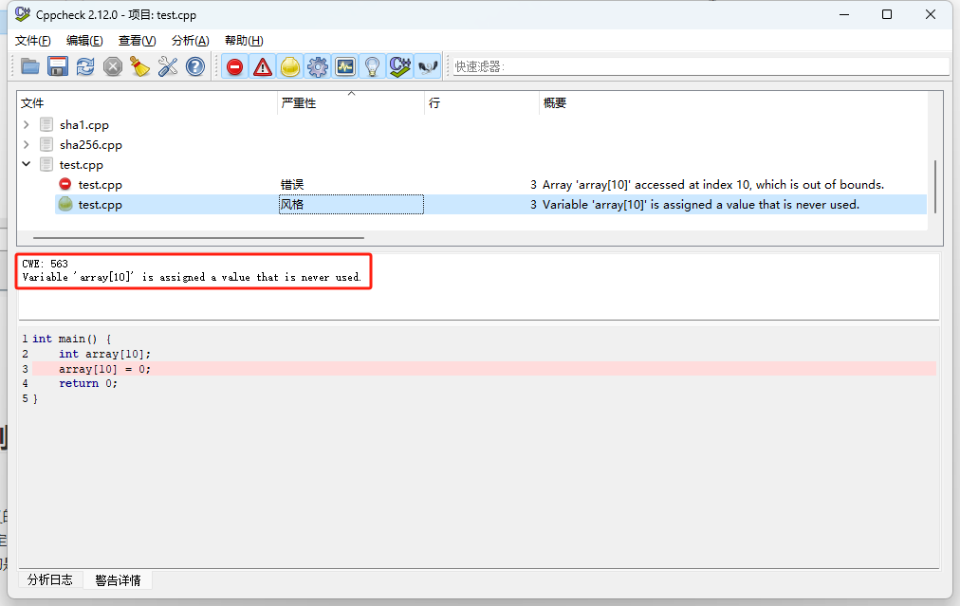The height and width of the screenshot is (606, 960).
Task: Open help with the blue question mark
Action: pyautogui.click(x=195, y=66)
